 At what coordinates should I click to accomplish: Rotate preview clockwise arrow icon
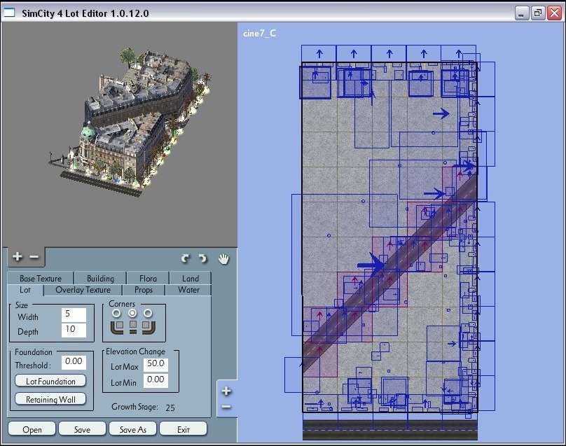[202, 258]
